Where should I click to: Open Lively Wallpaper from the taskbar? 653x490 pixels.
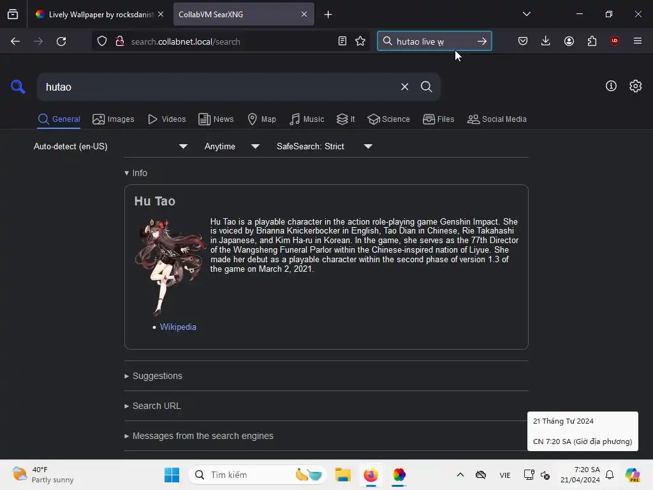[x=399, y=475]
